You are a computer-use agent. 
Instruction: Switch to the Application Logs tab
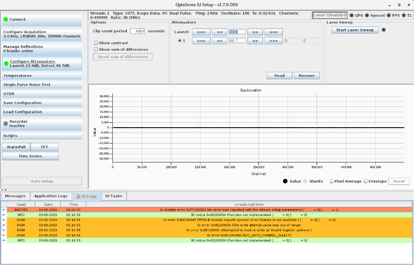[51, 196]
